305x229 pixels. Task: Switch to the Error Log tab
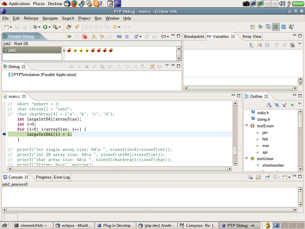(x=62, y=177)
